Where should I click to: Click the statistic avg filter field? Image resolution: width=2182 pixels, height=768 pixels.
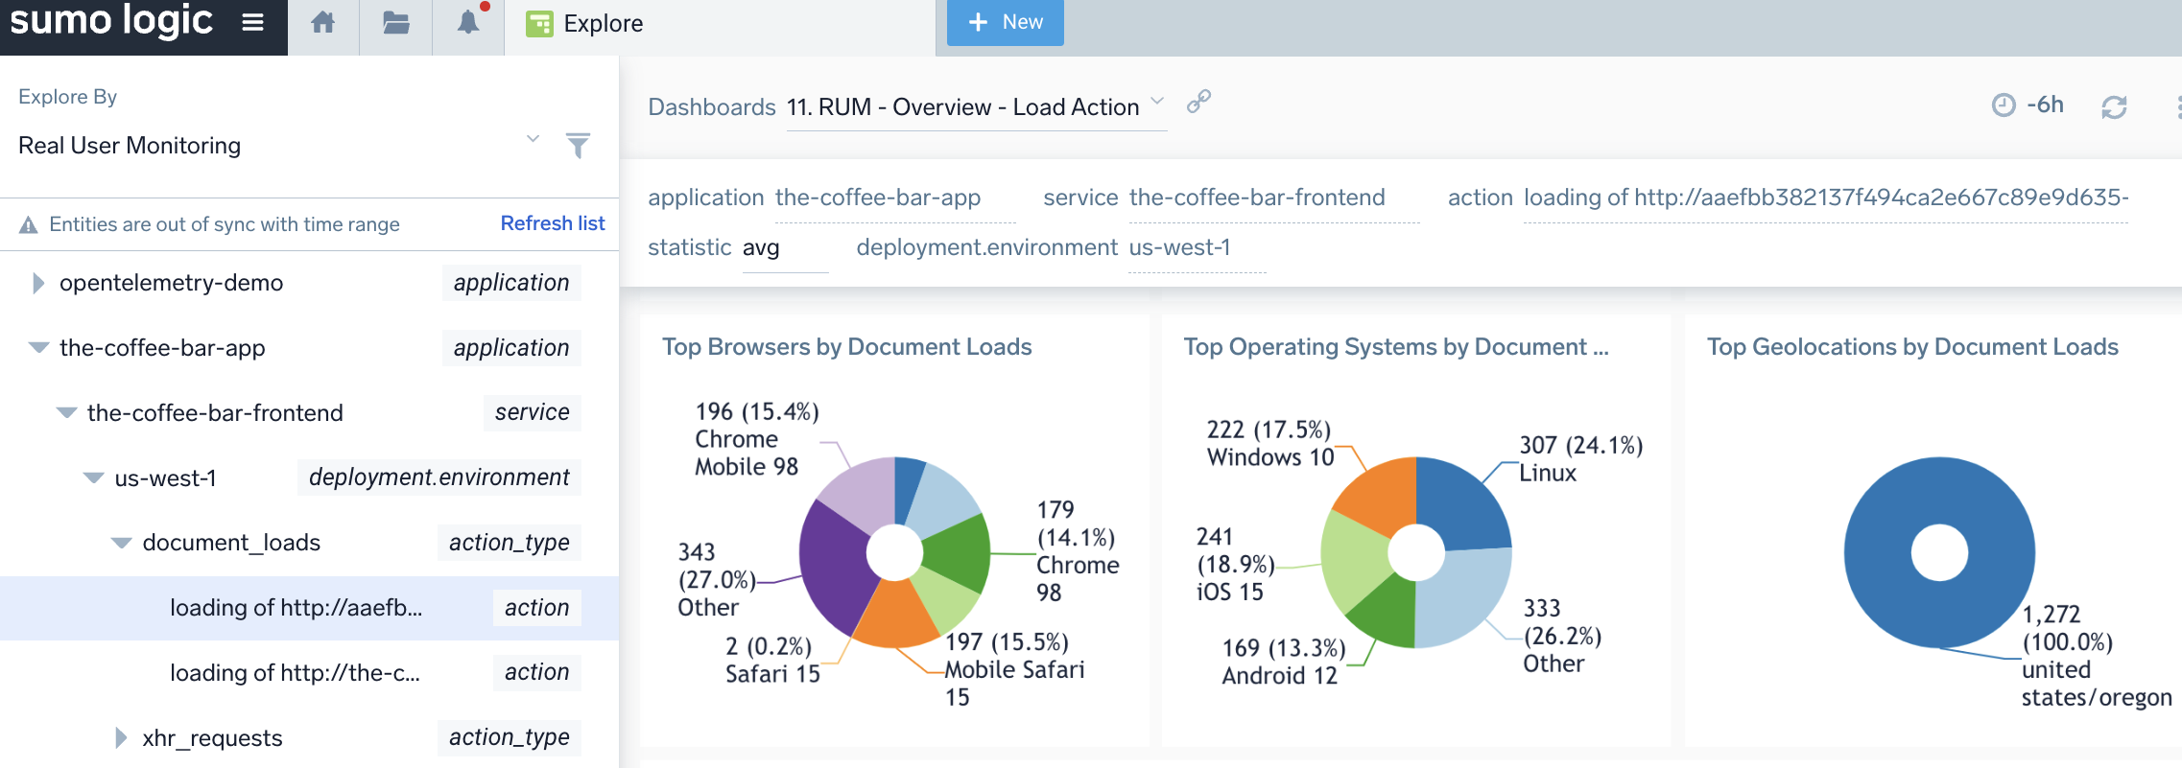pos(782,248)
